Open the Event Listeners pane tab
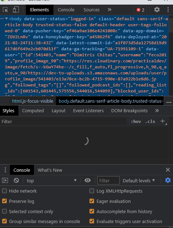The image size is (173, 228). [x=88, y=111]
